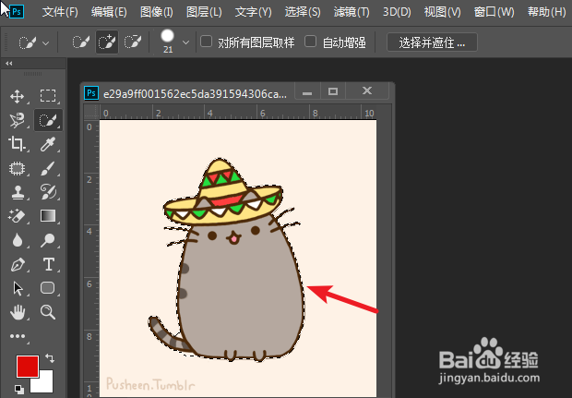Image resolution: width=572 pixels, height=398 pixels.
Task: Open the brush size picker dropdown
Action: [x=185, y=42]
